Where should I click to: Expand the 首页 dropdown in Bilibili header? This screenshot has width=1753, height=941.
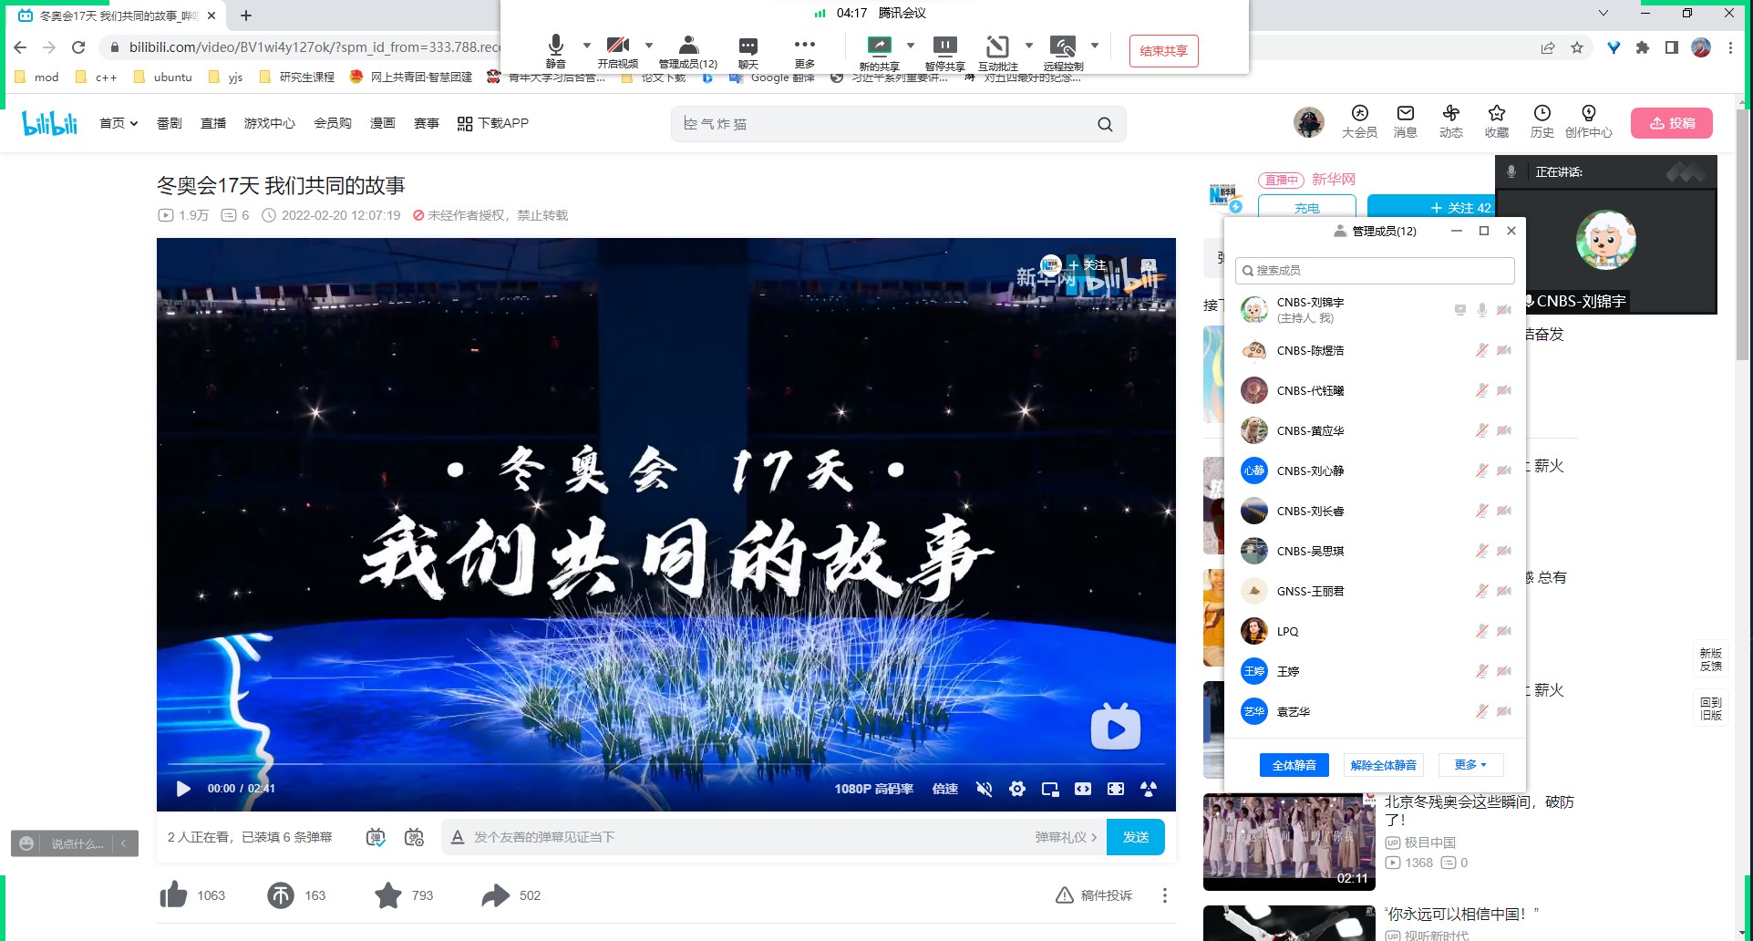(x=119, y=123)
